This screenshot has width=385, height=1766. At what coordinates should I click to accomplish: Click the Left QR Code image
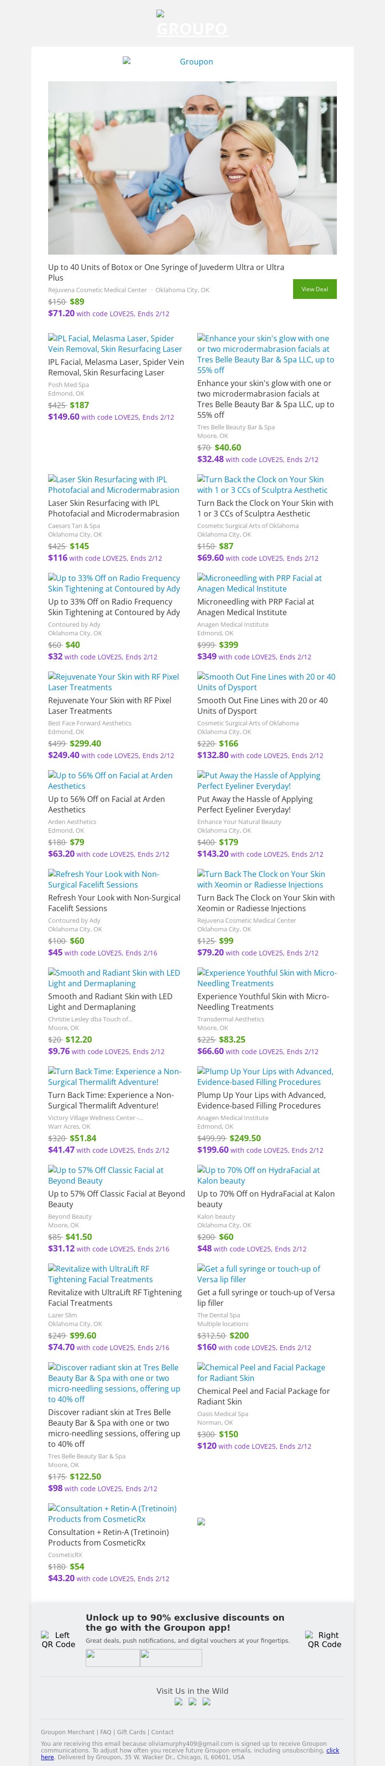click(x=58, y=1639)
